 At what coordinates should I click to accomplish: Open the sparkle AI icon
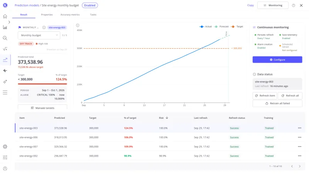pos(5,82)
